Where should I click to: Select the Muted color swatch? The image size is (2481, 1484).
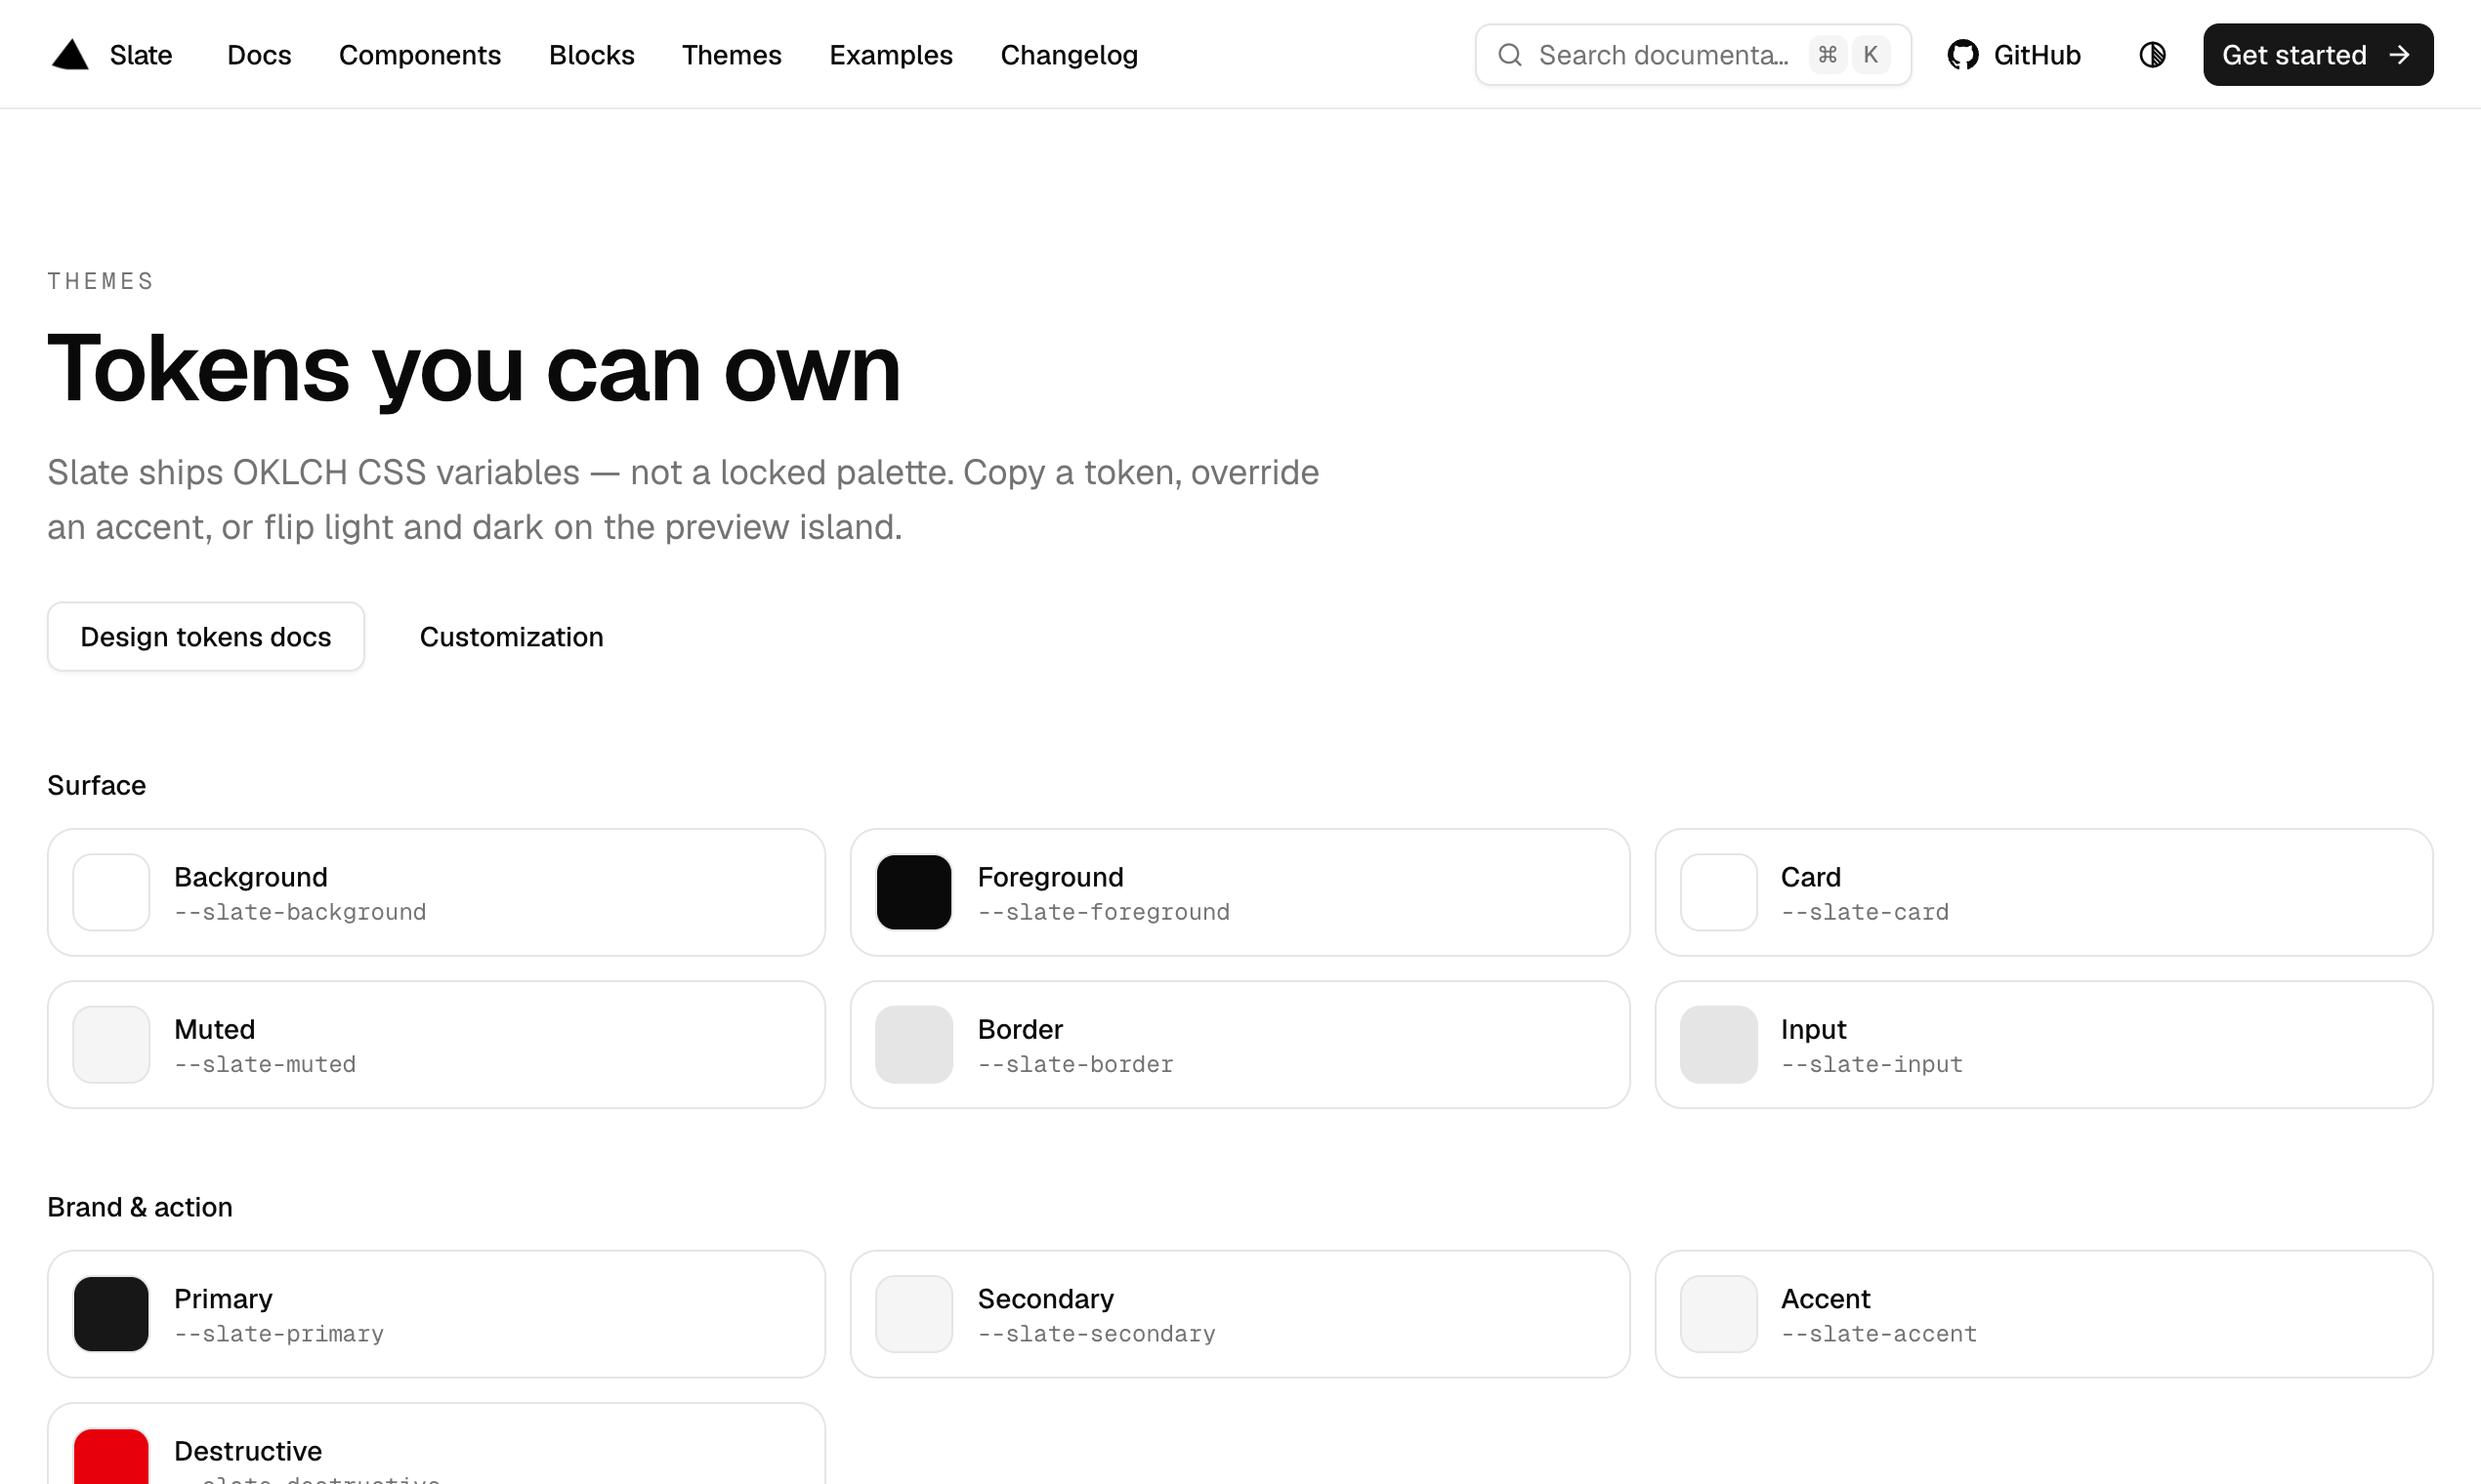pyautogui.click(x=111, y=1044)
